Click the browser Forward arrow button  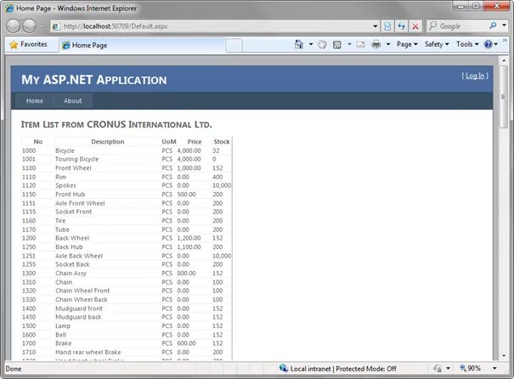click(30, 26)
